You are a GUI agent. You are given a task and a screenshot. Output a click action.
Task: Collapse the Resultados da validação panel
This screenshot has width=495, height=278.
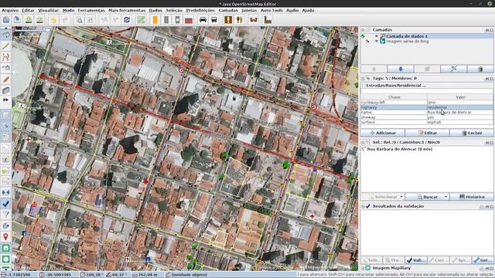click(363, 206)
